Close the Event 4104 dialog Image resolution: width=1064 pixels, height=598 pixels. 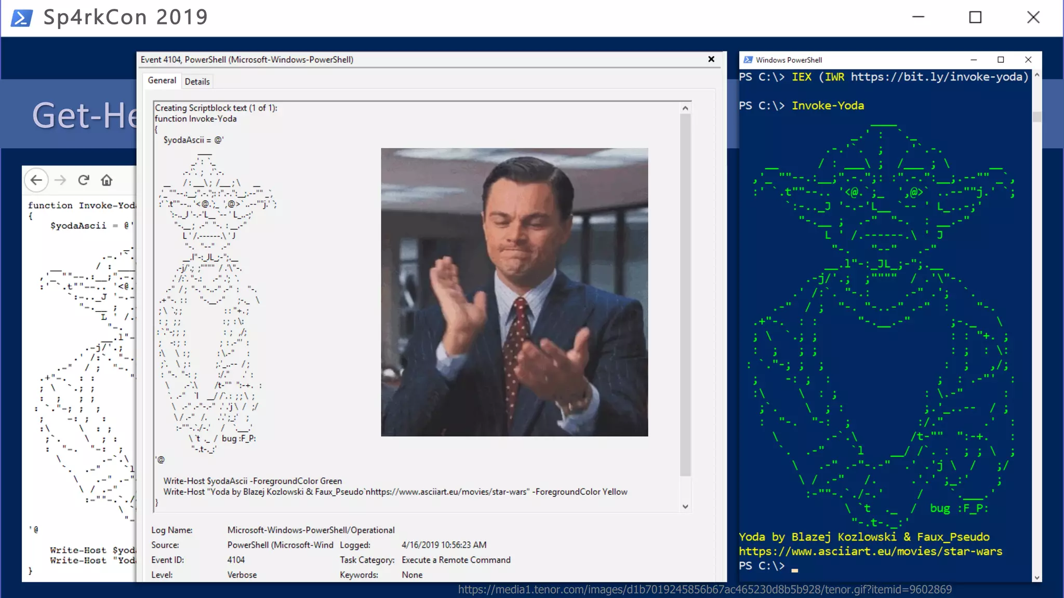coord(711,59)
